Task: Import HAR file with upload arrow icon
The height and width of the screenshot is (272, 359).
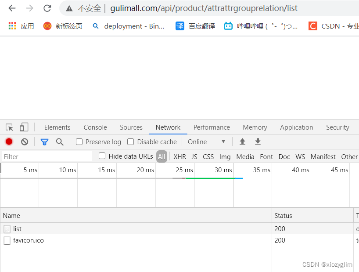Action: point(242,141)
